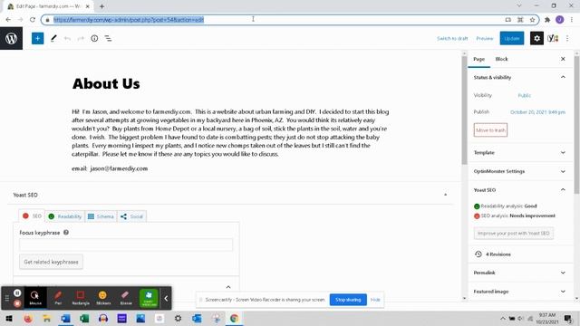Open File Explorer from the taskbar
This screenshot has height=326, width=580.
[46, 318]
